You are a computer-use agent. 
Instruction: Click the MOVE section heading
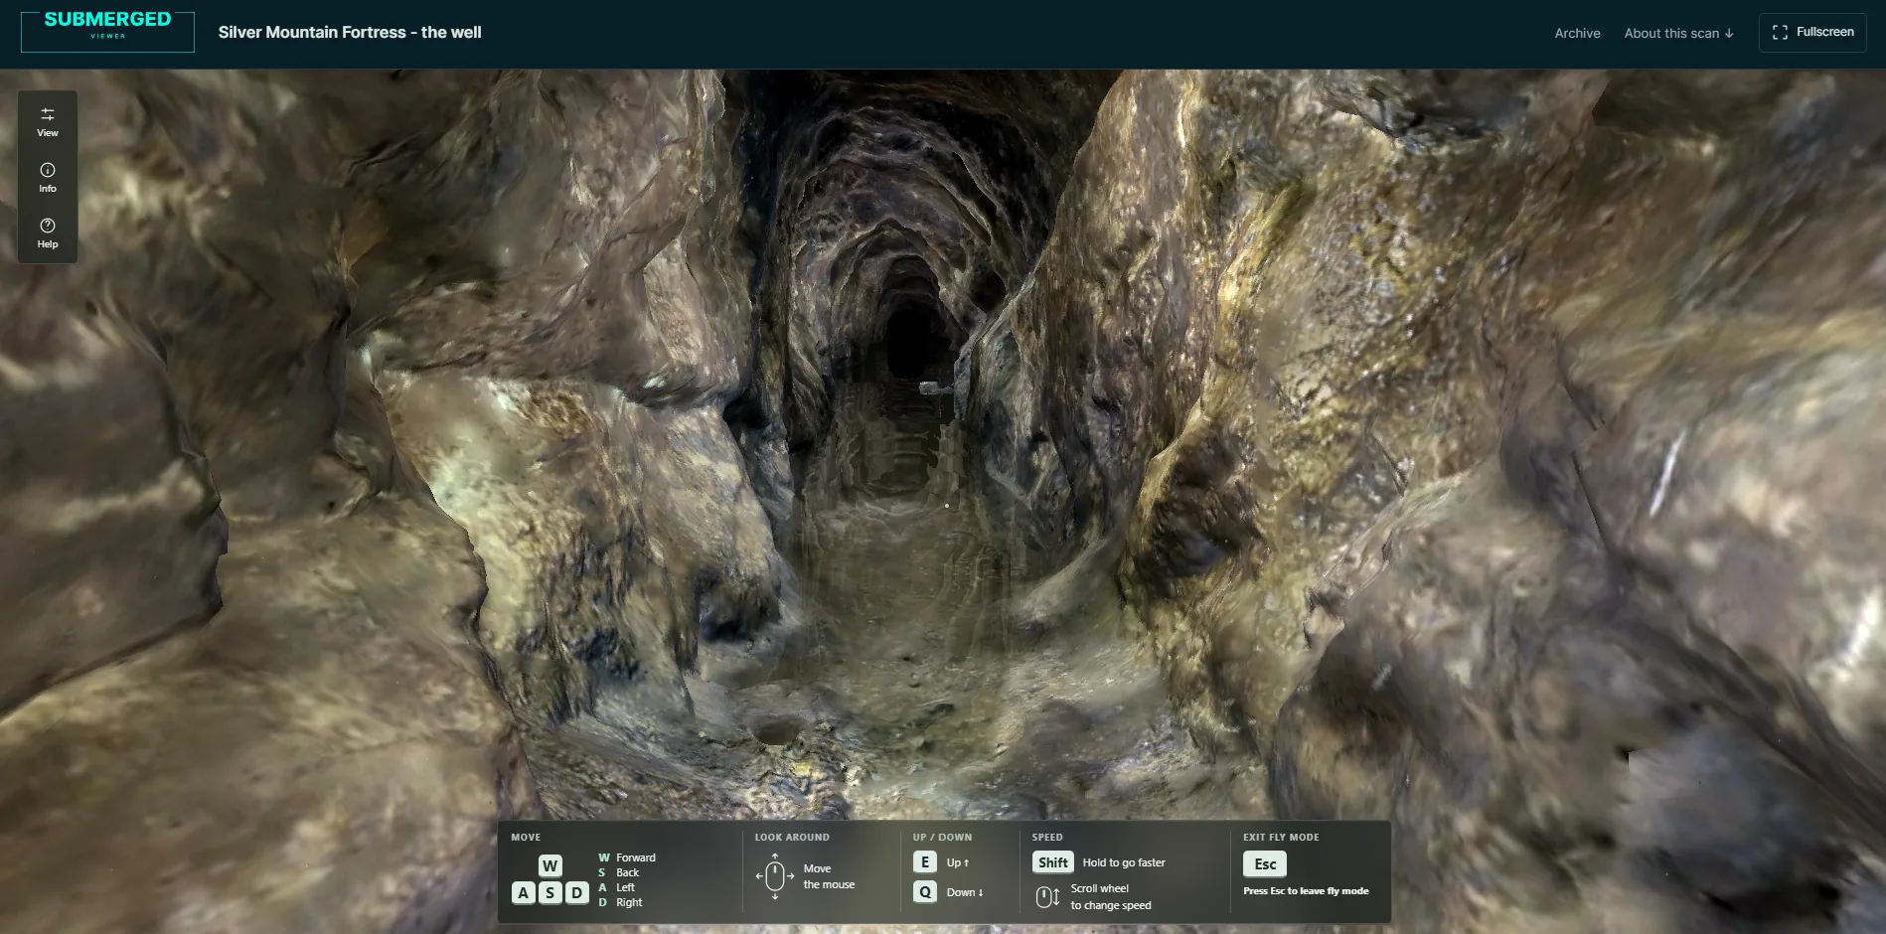coord(526,838)
